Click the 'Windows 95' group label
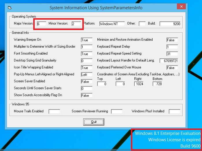The image size is (202, 151). click(20, 104)
